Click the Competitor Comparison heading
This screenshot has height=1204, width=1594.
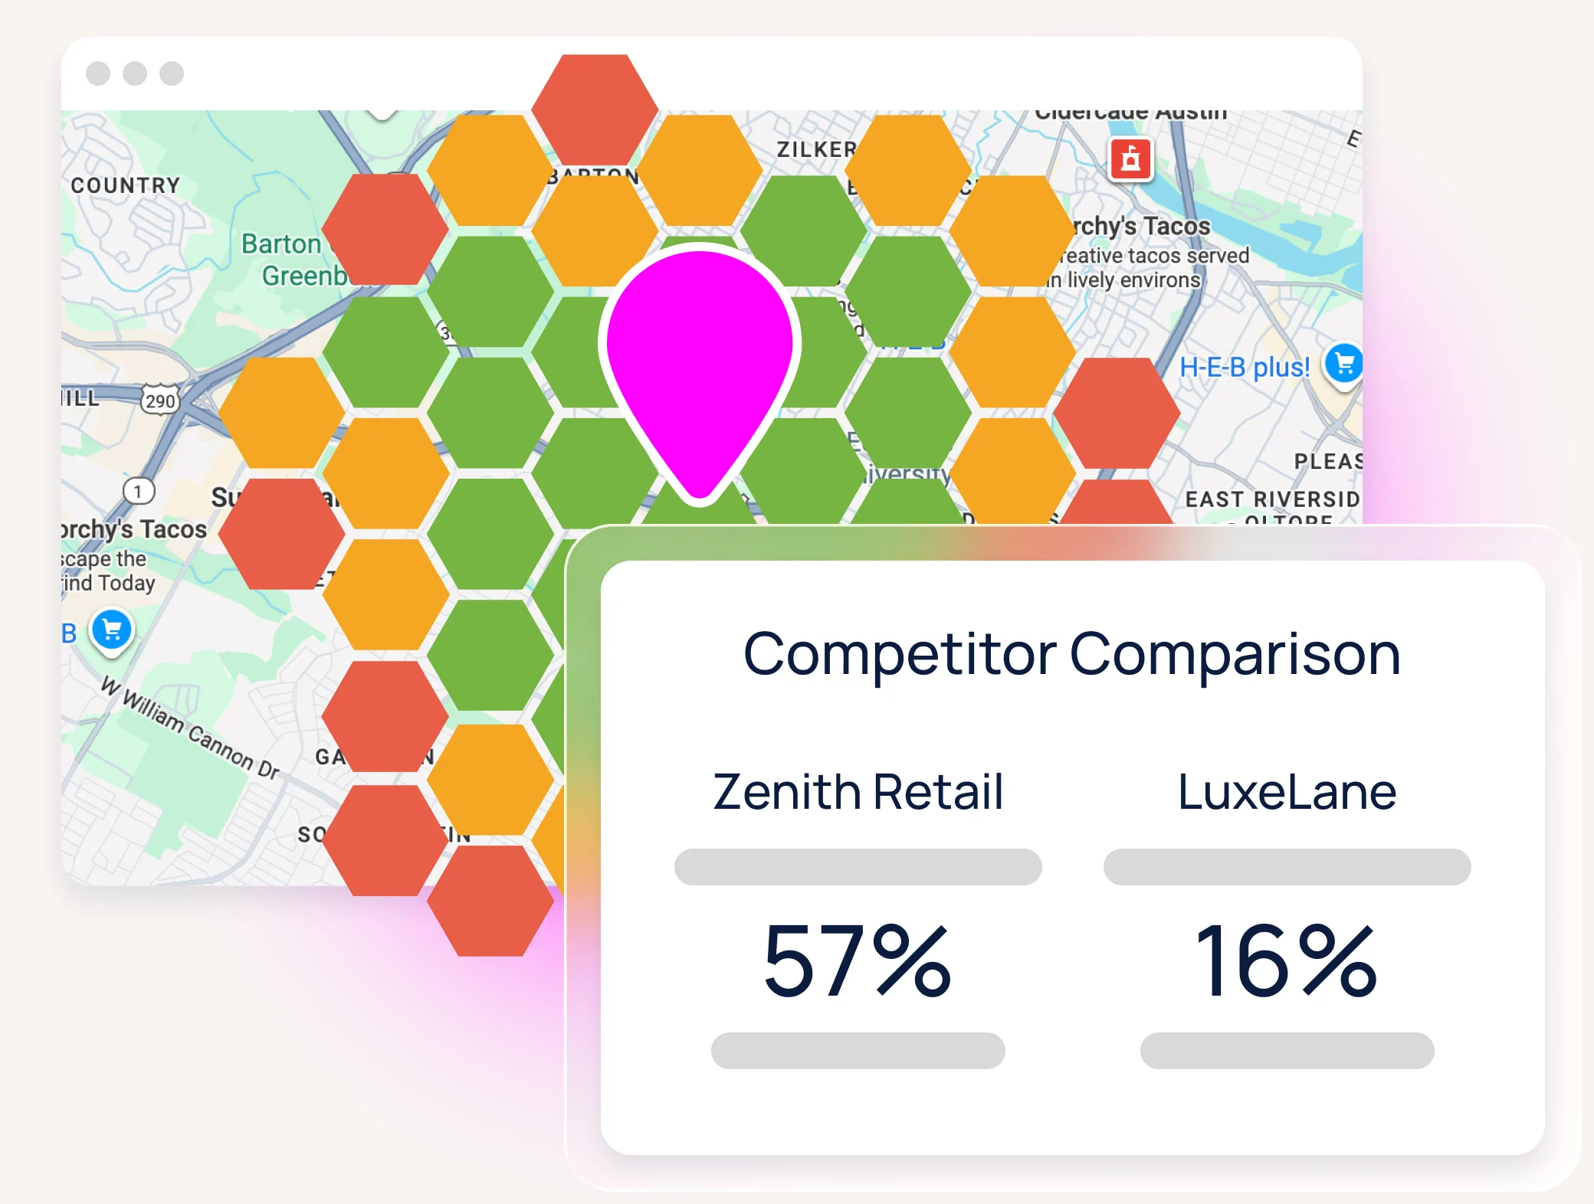[x=1071, y=654]
